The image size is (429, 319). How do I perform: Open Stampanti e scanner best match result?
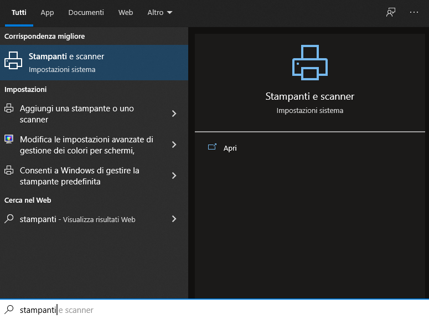point(94,63)
